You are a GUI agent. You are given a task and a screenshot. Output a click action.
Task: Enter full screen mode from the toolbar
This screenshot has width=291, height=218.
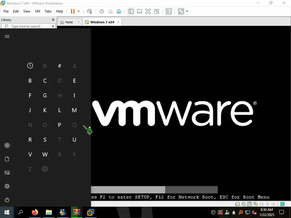(148, 11)
